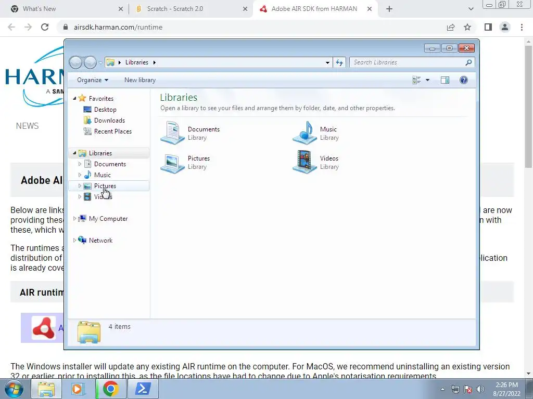Toggle the preview pane button

(x=445, y=80)
